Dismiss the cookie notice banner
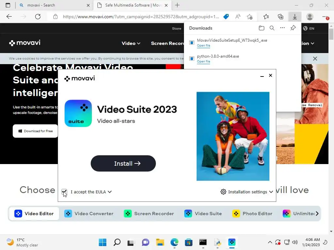This screenshot has width=334, height=250. pyautogui.click(x=315, y=59)
